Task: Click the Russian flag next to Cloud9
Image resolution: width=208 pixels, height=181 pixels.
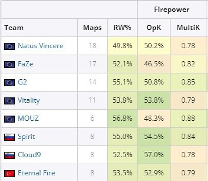Action: 9,155
